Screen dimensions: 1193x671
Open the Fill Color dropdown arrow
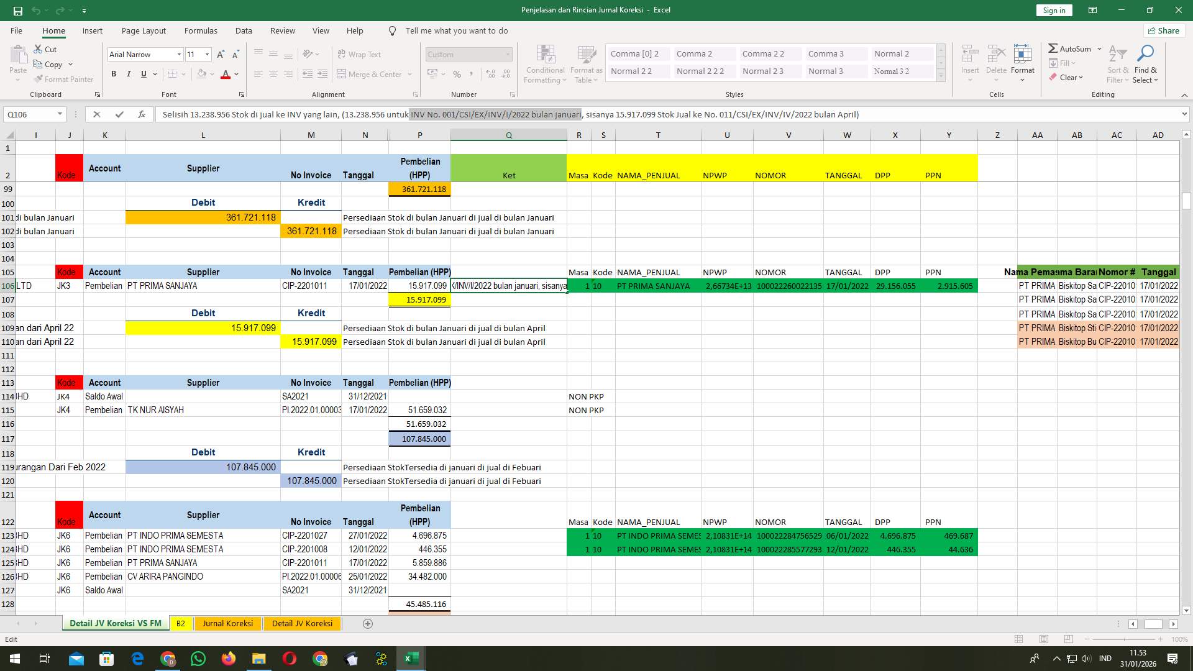pyautogui.click(x=212, y=74)
